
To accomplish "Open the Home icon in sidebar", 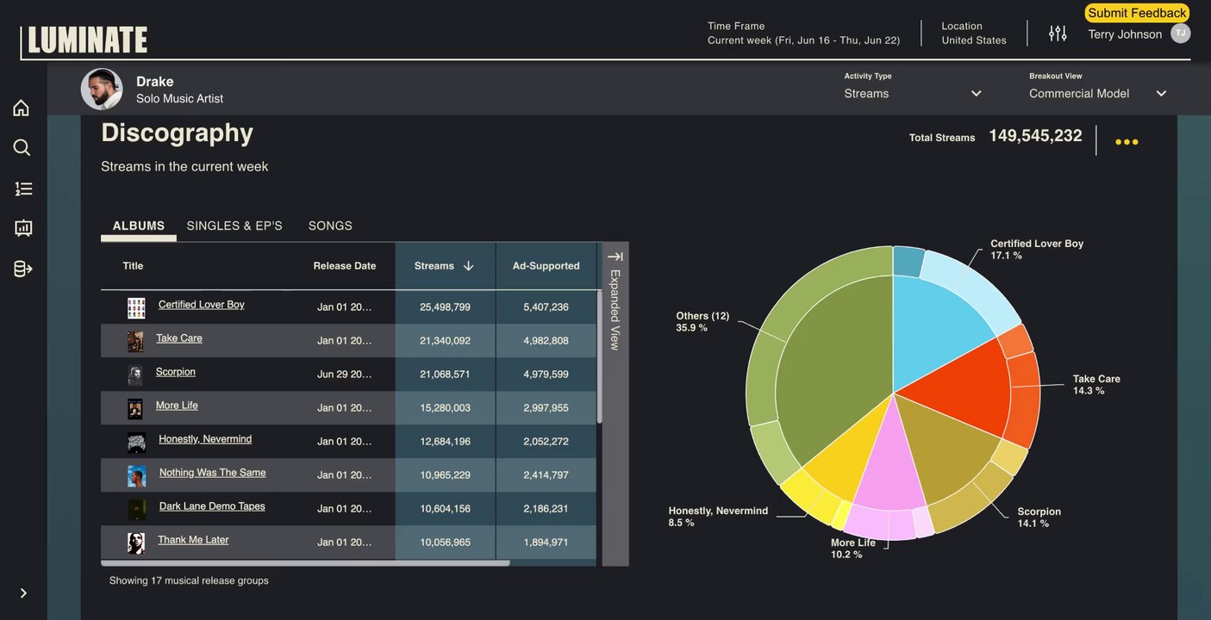I will (x=22, y=108).
